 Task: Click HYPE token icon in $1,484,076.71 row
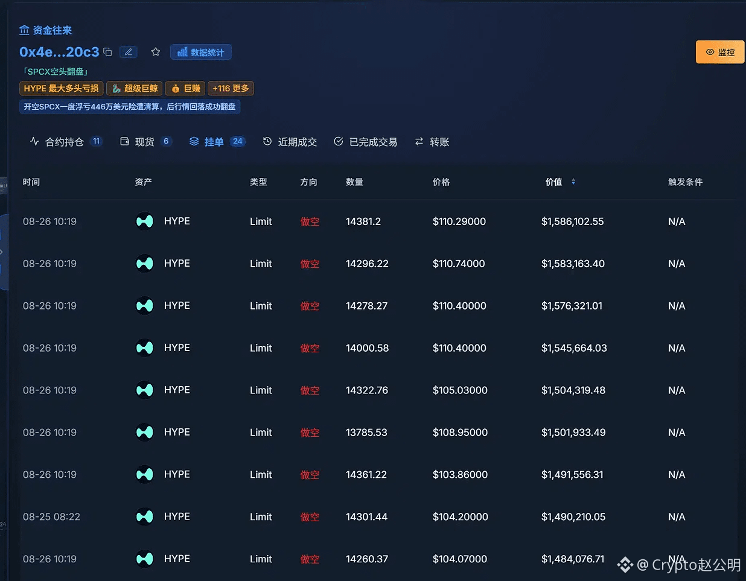pyautogui.click(x=145, y=559)
